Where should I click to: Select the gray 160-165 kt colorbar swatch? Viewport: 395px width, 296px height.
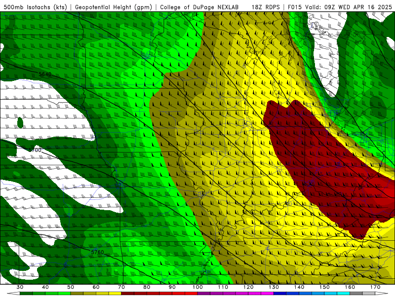click(x=356, y=294)
